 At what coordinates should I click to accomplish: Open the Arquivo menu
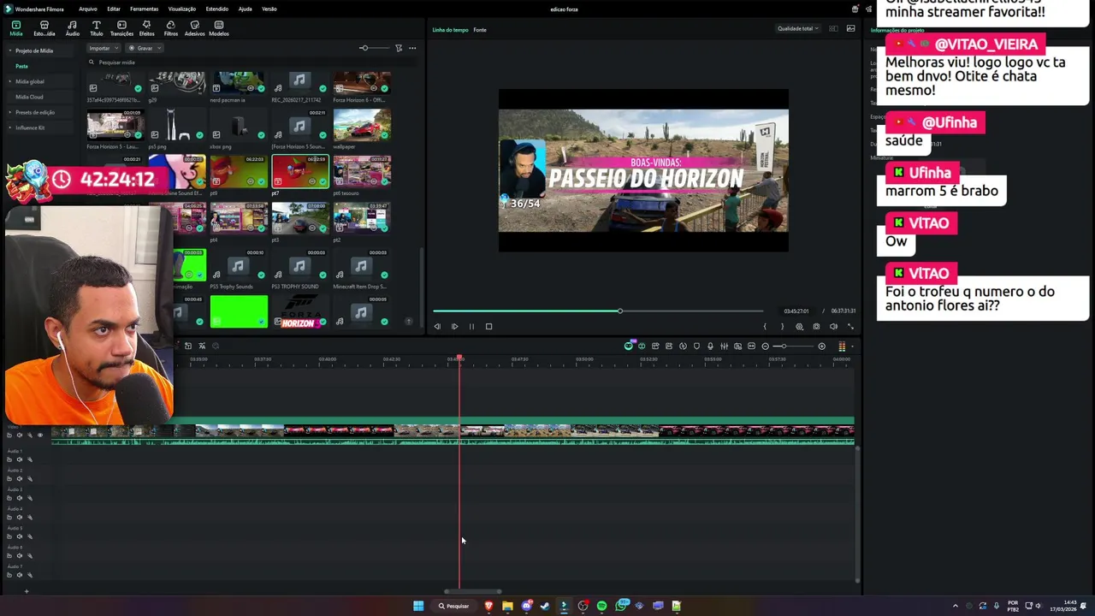pos(87,9)
